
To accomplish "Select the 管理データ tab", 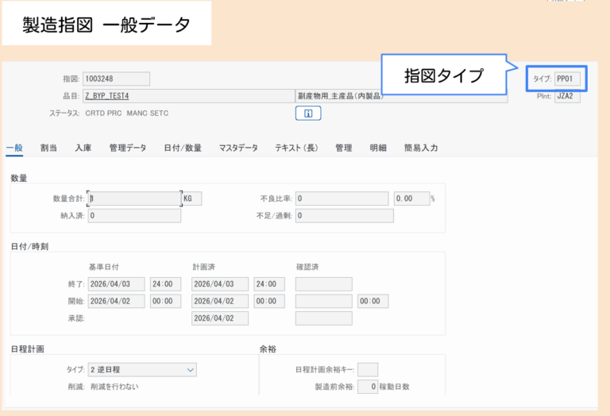I will pos(128,148).
